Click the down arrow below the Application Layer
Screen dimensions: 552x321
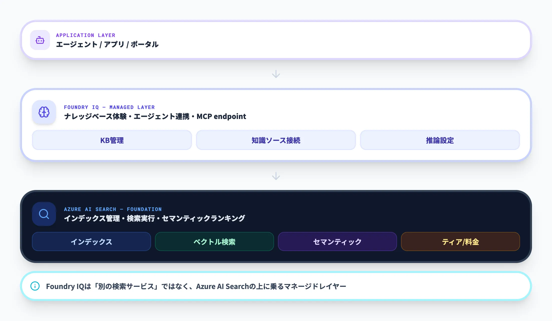tap(276, 74)
